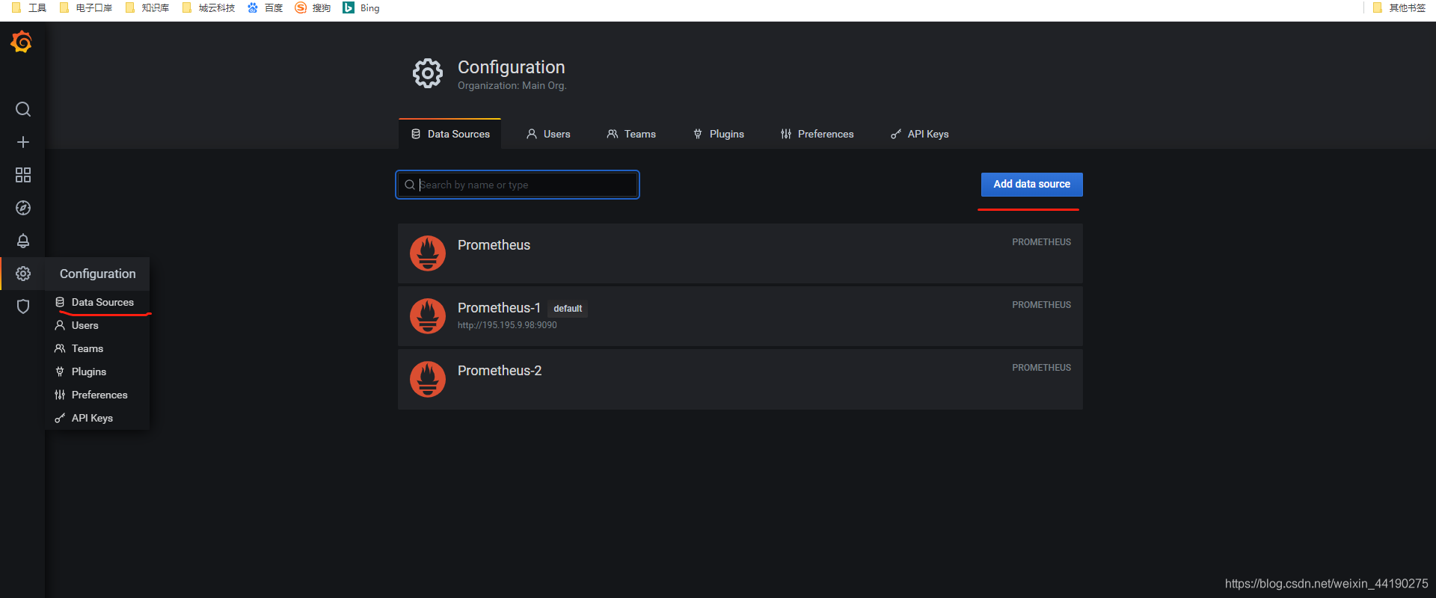Open the 工具 bookmark folder
The height and width of the screenshot is (598, 1436).
point(29,7)
